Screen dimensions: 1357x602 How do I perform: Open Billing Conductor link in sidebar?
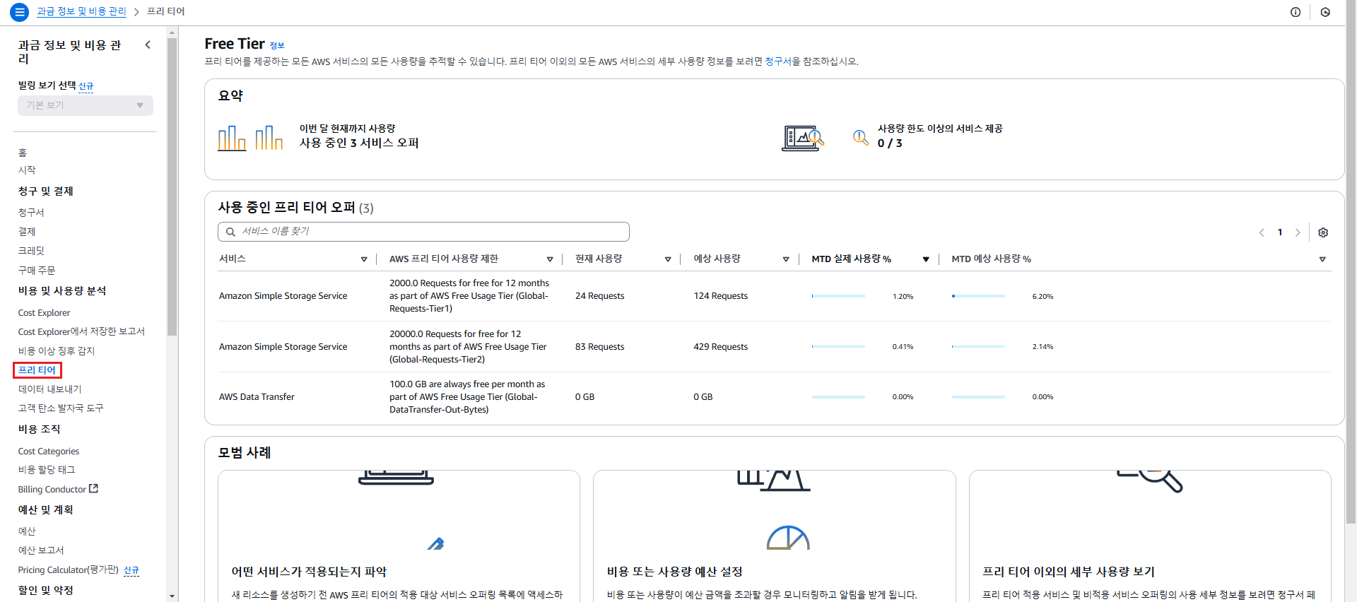coord(52,489)
